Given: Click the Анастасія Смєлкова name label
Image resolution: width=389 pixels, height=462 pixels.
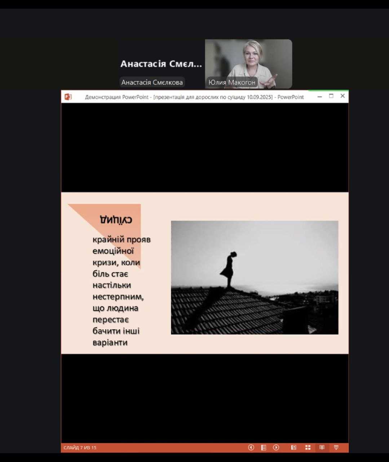Looking at the screenshot, I should click(152, 82).
